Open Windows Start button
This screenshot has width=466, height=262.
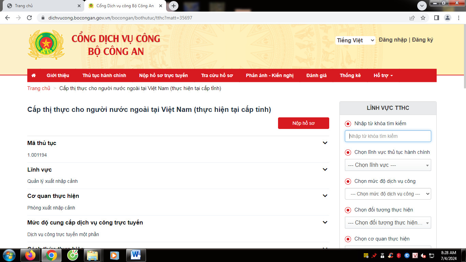9,255
